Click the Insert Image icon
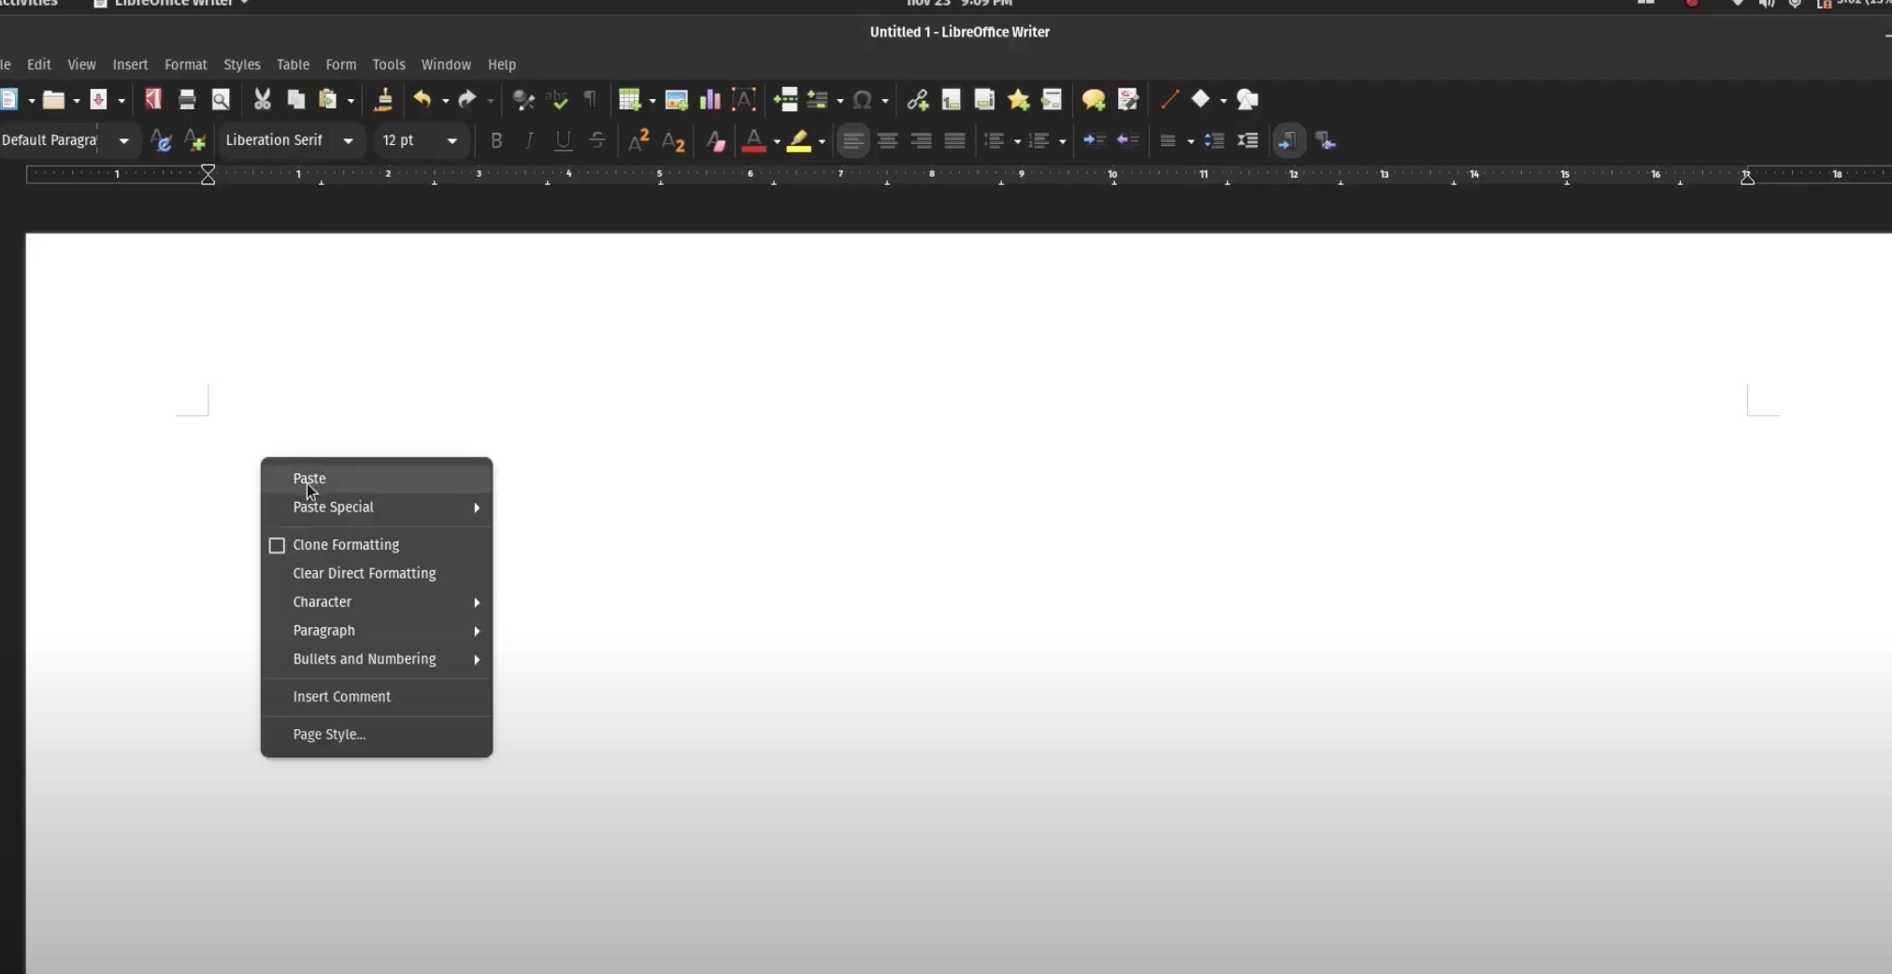The width and height of the screenshot is (1892, 974). [676, 99]
